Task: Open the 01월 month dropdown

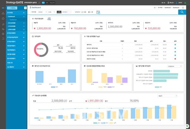Action: (51, 12)
